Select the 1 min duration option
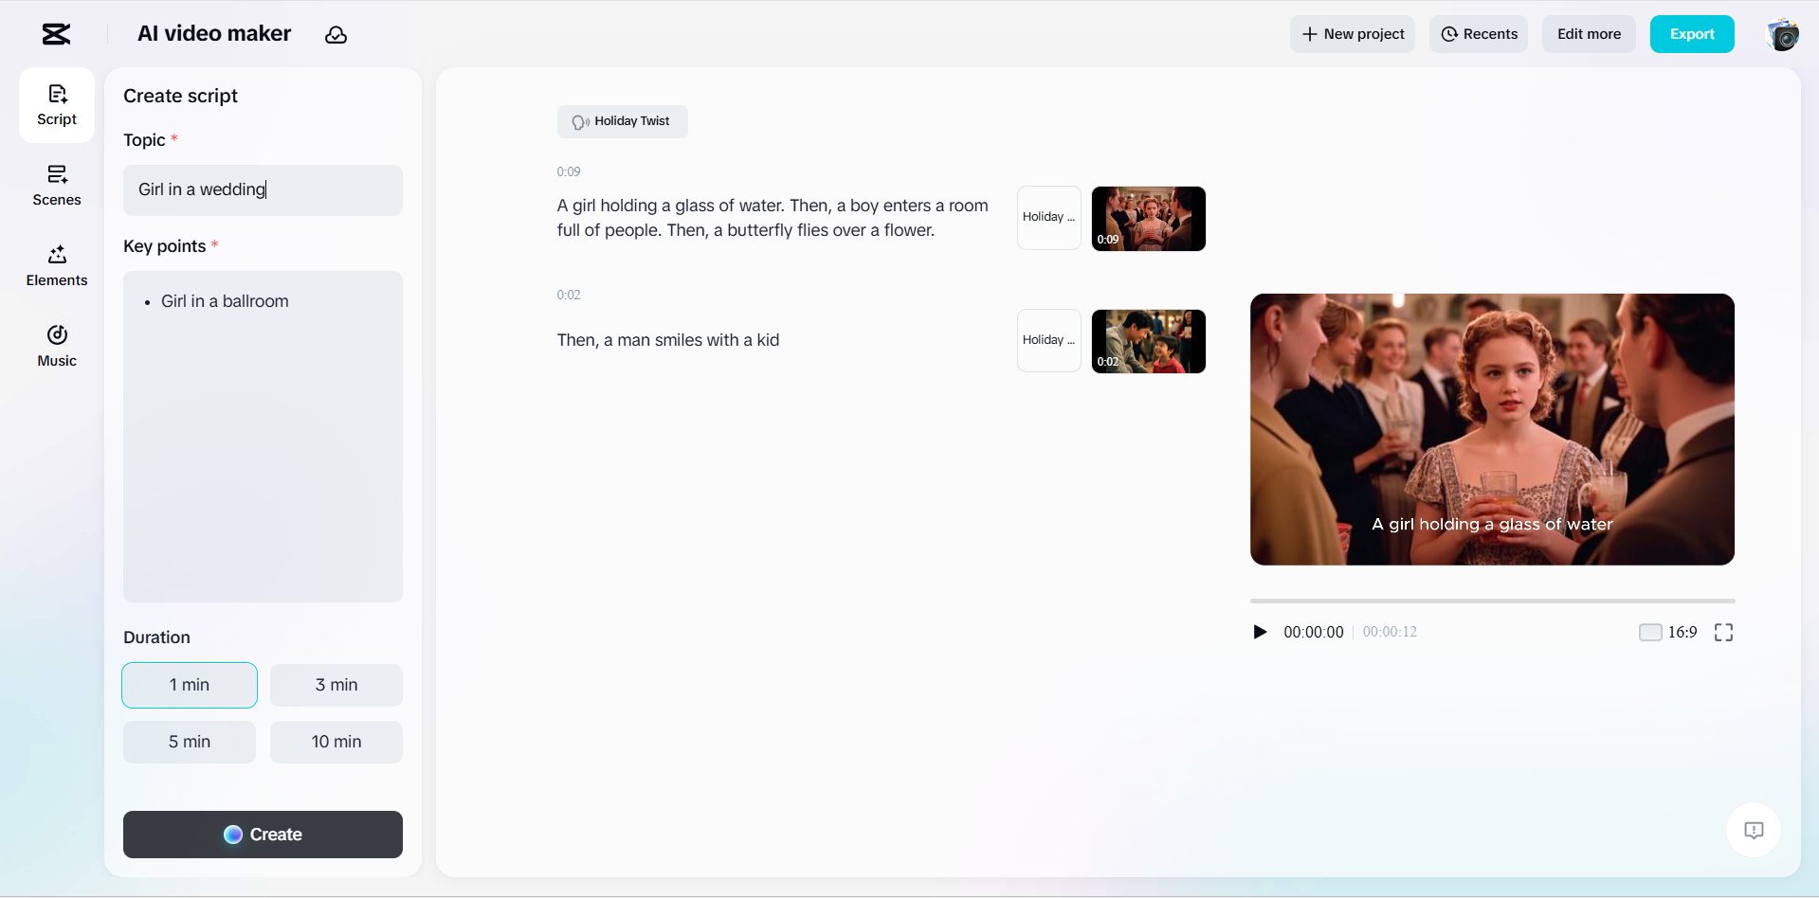Screen dimensions: 1819x898 [x=189, y=684]
